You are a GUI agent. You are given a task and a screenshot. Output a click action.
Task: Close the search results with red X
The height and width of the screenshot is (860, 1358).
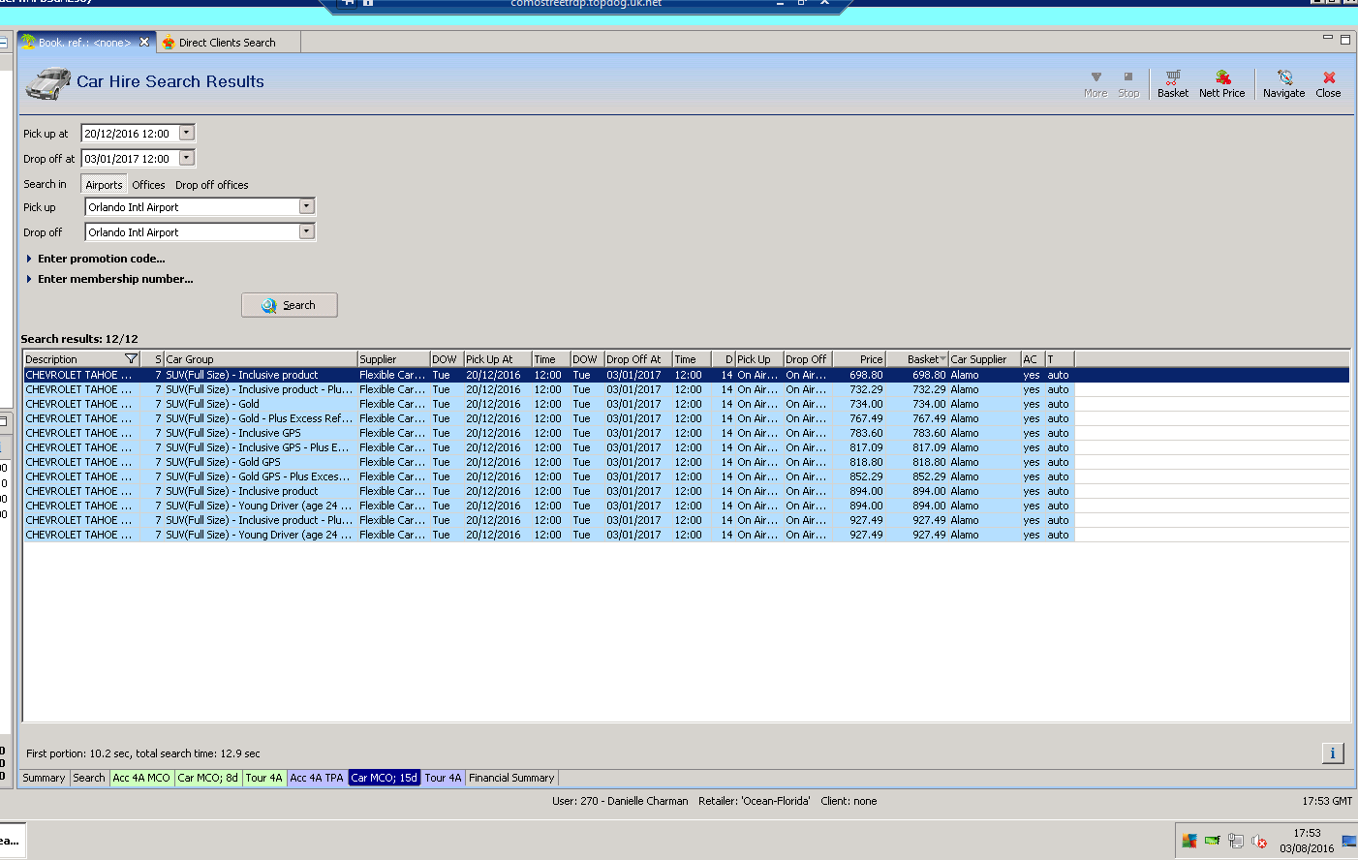click(x=1328, y=83)
